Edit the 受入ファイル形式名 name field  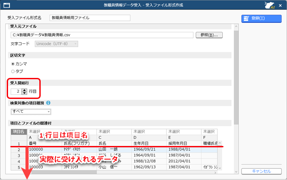pos(90,18)
